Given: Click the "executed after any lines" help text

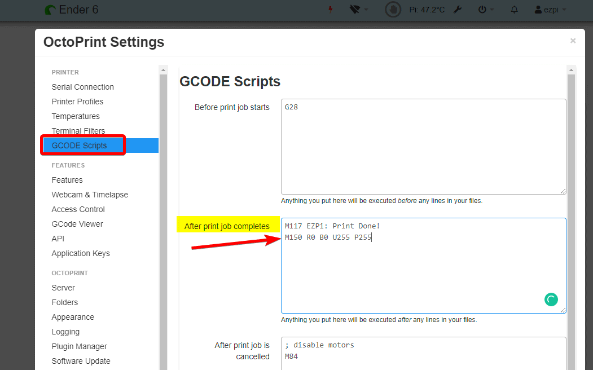Looking at the screenshot, I should click(x=379, y=320).
